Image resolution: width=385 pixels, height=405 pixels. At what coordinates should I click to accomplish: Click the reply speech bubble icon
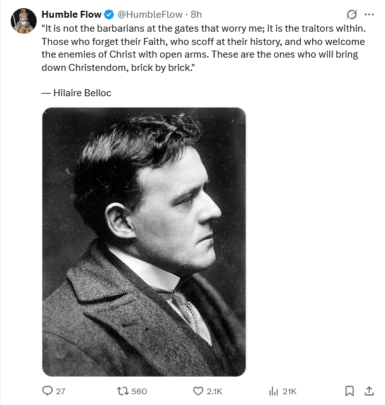[x=47, y=390]
